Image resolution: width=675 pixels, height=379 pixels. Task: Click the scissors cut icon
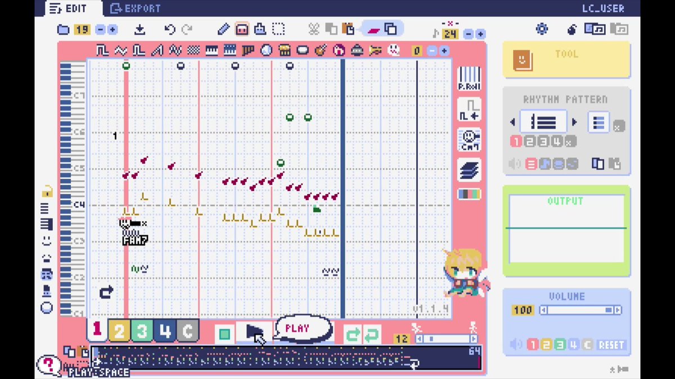(x=314, y=29)
